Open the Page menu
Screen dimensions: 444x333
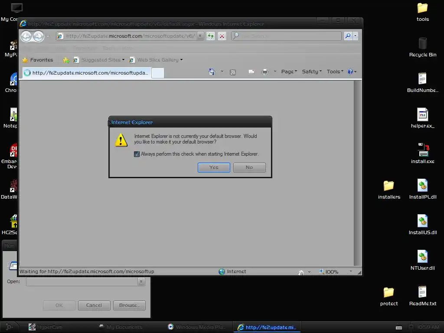point(289,72)
